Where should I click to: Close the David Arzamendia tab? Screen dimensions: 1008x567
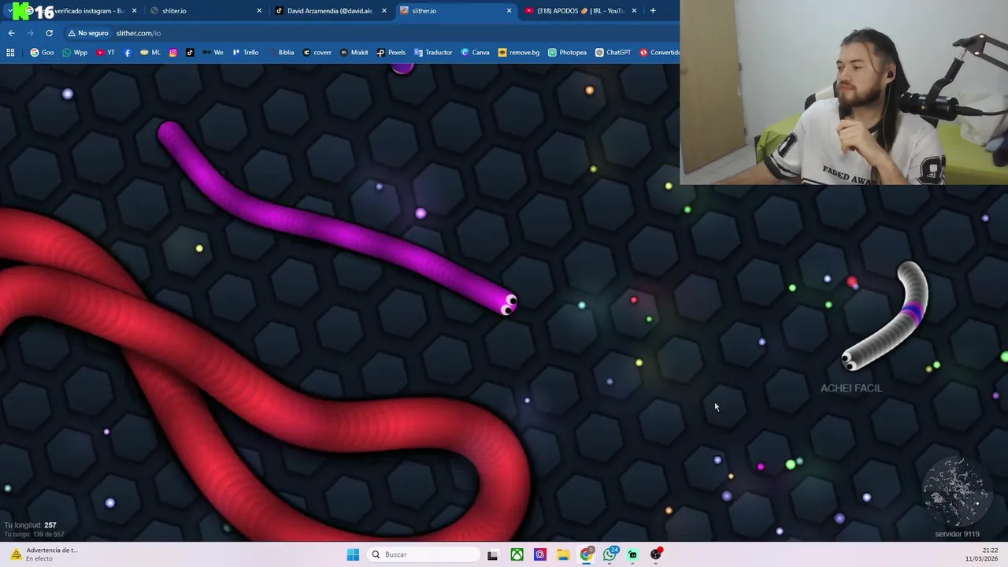pyautogui.click(x=384, y=11)
